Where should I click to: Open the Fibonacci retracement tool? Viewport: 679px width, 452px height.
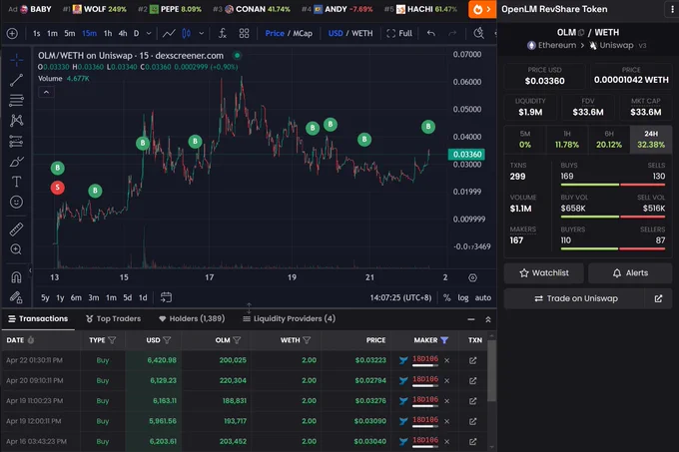[x=16, y=100]
